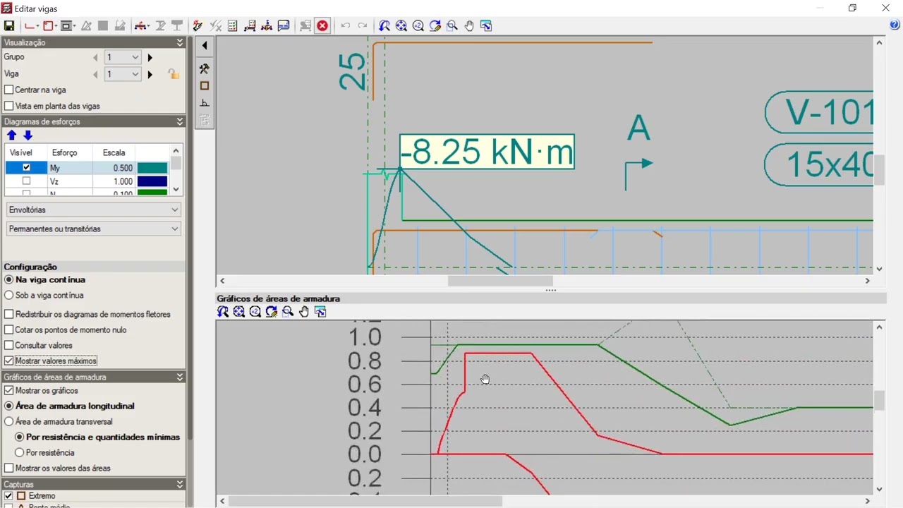Open the Envoltórias dropdown

93,210
